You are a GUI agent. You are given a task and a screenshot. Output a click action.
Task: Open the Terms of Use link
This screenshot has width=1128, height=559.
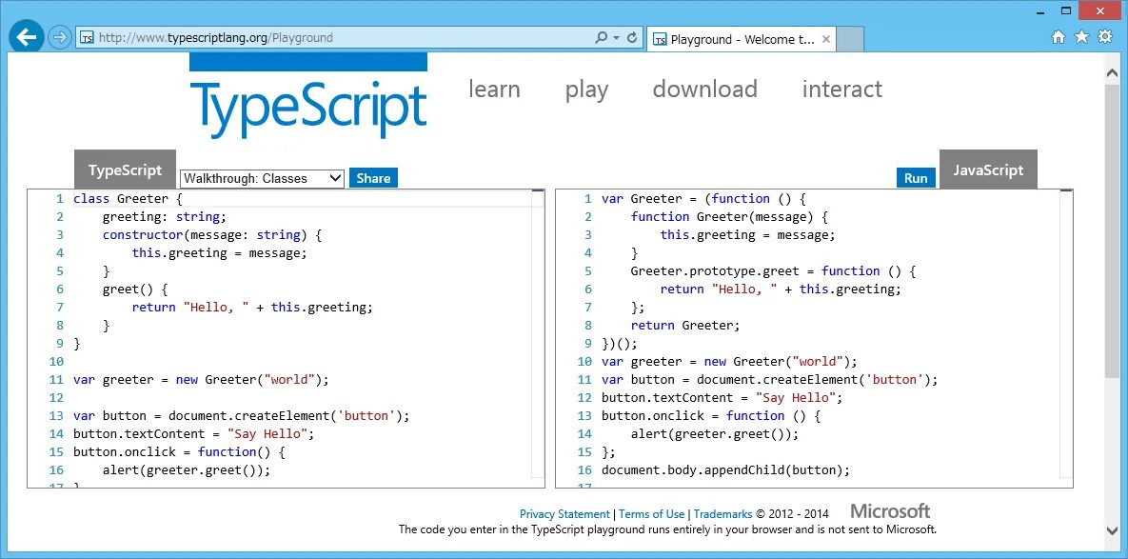point(652,514)
